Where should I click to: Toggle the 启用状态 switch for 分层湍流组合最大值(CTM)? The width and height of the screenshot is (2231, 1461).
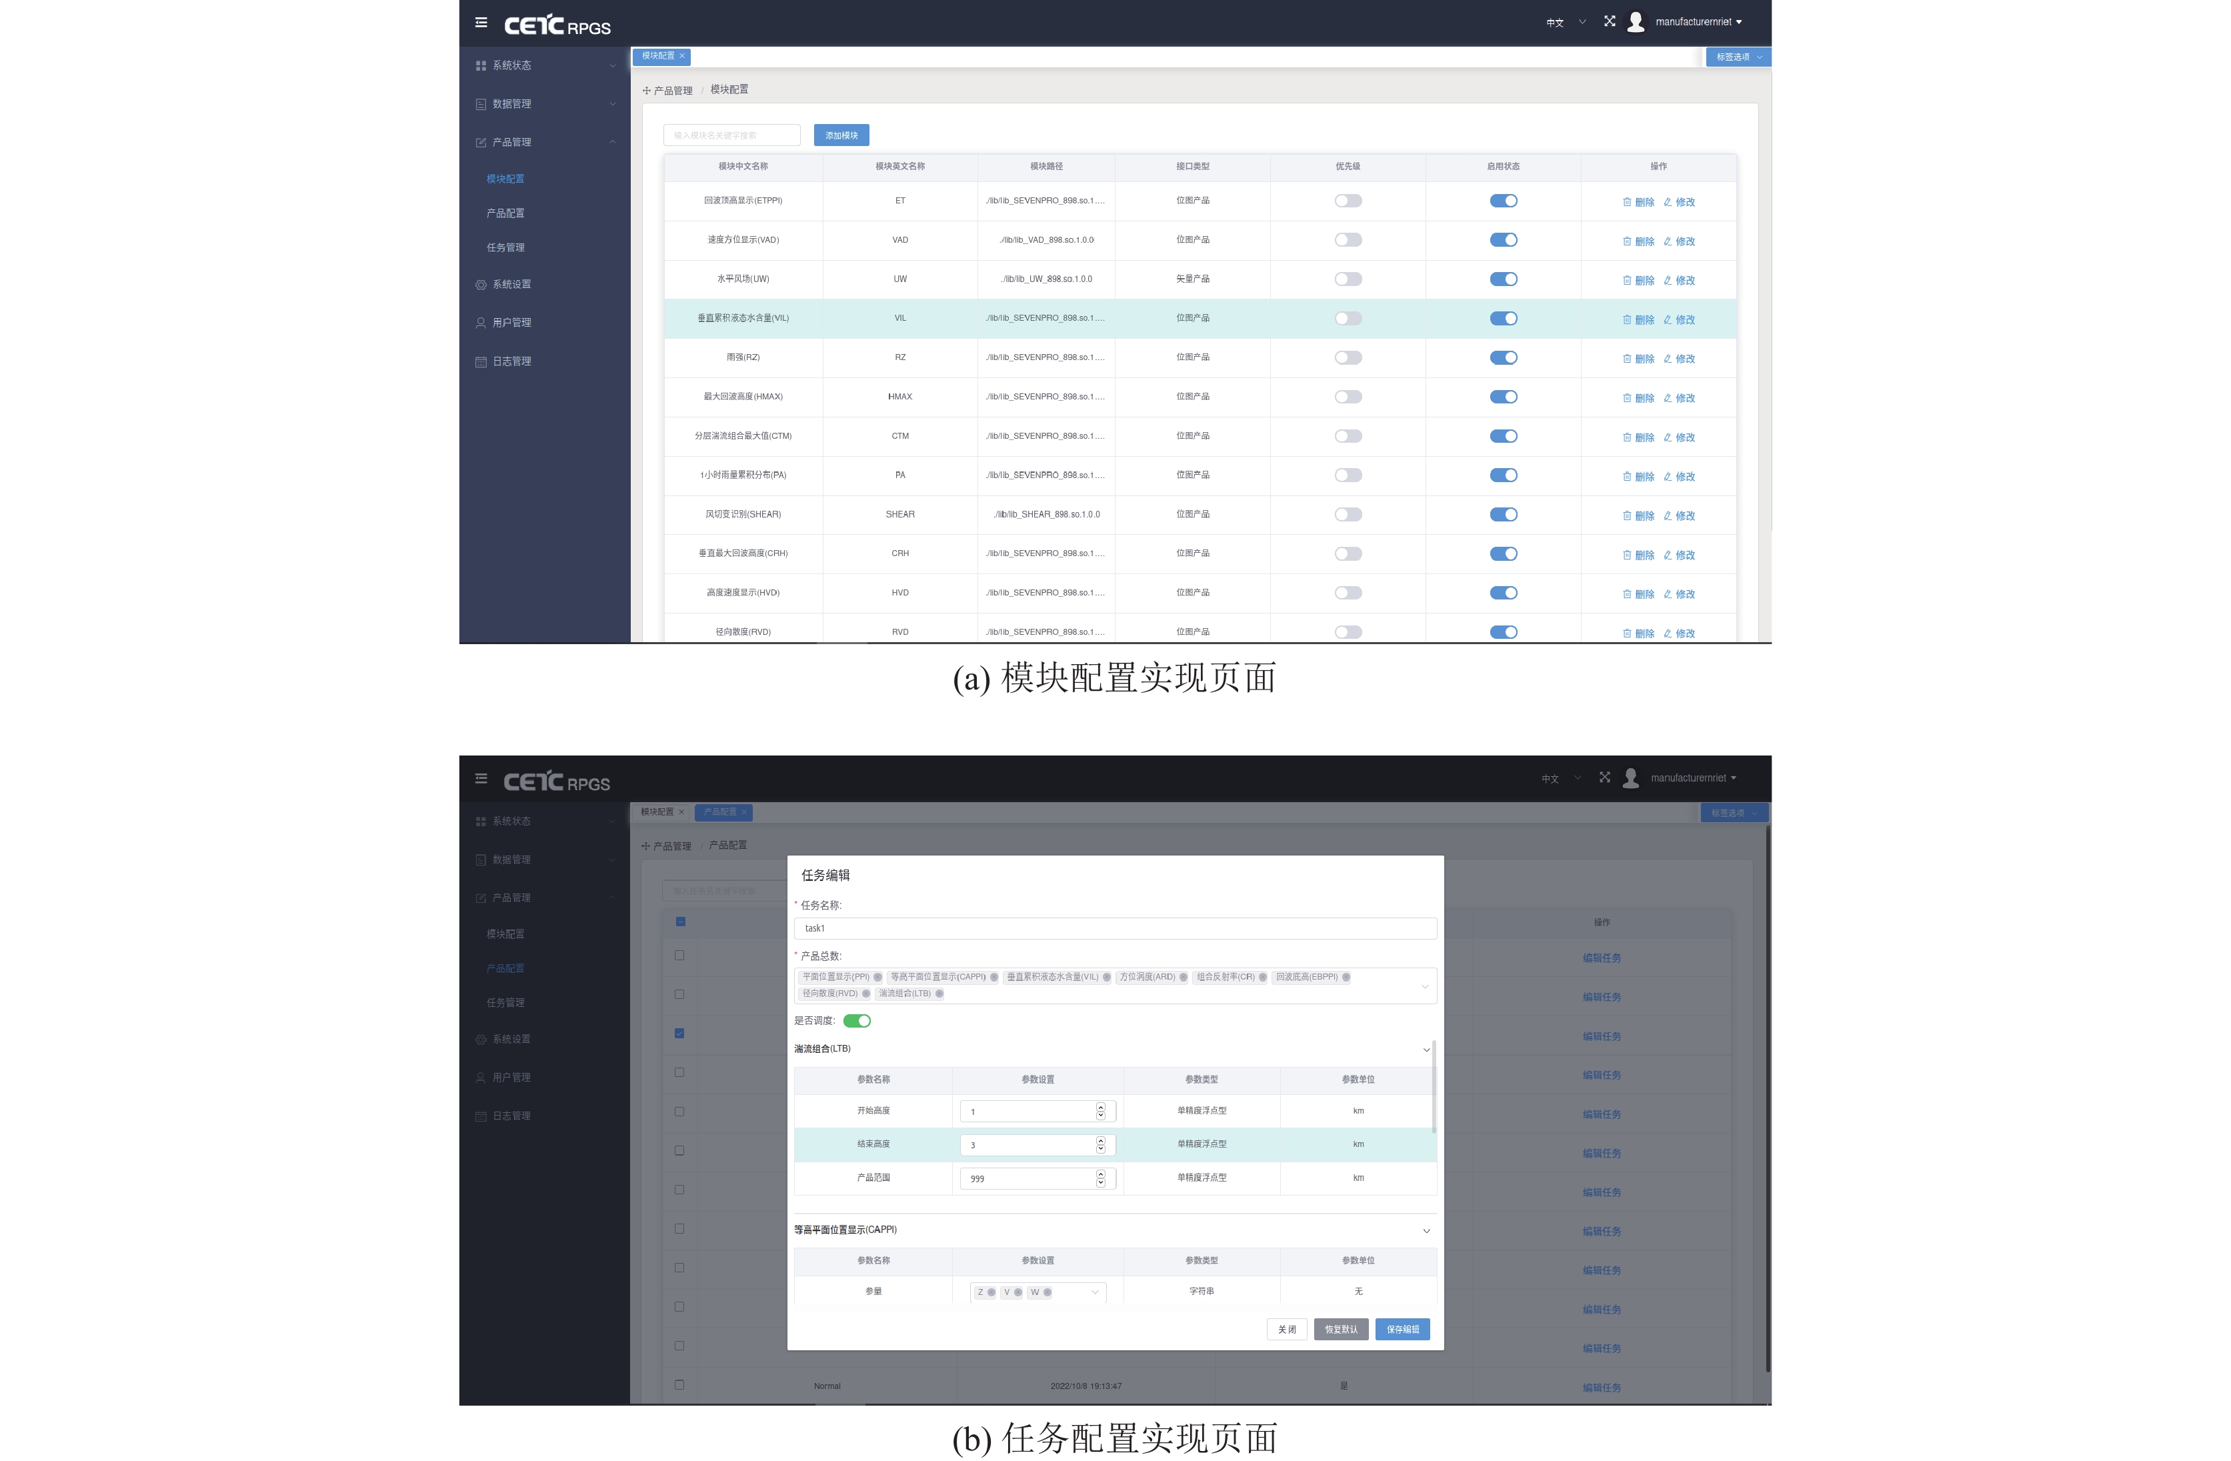[1504, 436]
